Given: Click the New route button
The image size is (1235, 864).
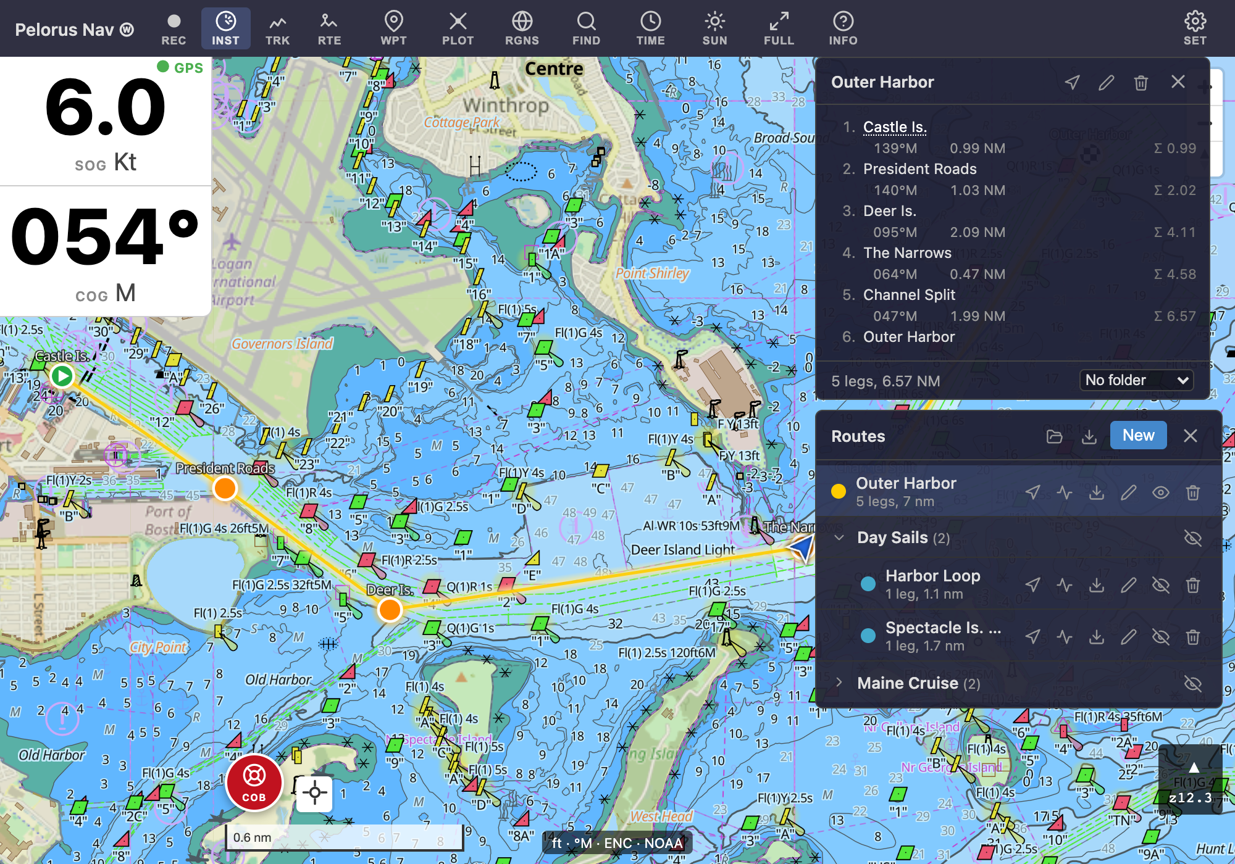Looking at the screenshot, I should point(1138,436).
